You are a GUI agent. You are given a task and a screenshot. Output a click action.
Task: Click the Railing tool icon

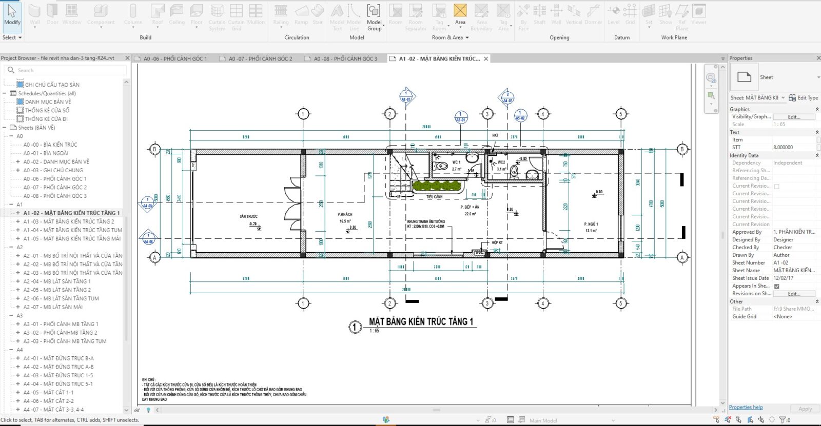[x=281, y=11]
